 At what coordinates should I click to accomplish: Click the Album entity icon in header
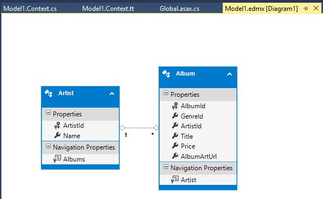pyautogui.click(x=166, y=74)
